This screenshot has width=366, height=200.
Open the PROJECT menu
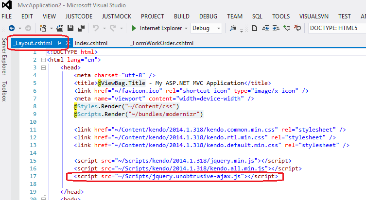153,17
